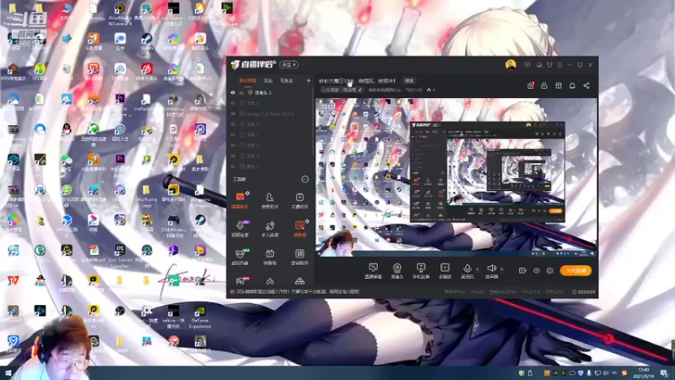Click the 00:00:00 stream timer

(x=584, y=291)
